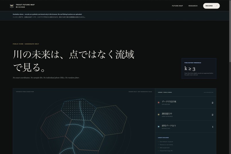Screen dimensions: 231x154
Task: Click the PUBLICATION THRESHOLD label
Action: click(193, 63)
